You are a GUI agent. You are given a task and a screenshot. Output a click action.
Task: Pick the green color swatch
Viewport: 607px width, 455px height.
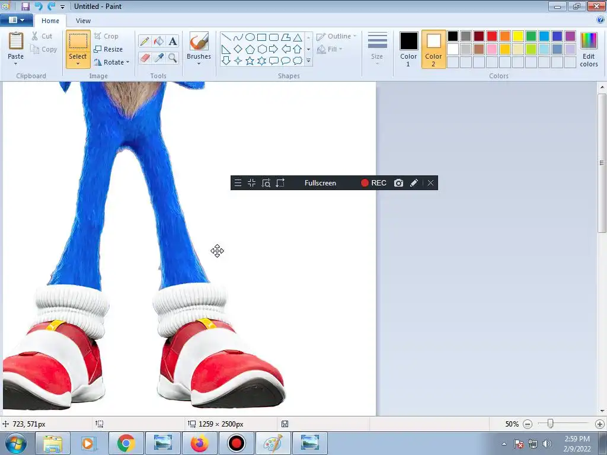click(531, 36)
